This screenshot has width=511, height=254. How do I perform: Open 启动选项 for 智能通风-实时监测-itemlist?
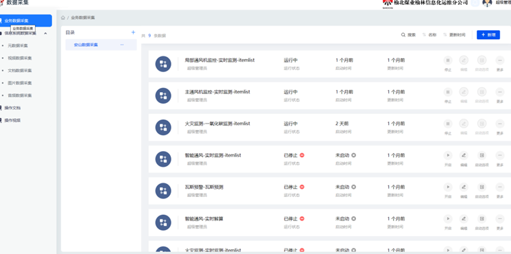(482, 155)
